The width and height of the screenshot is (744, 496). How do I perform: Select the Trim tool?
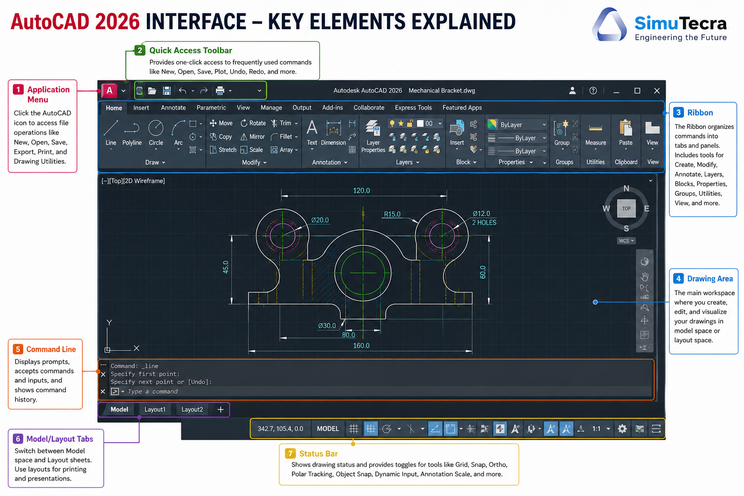(281, 124)
